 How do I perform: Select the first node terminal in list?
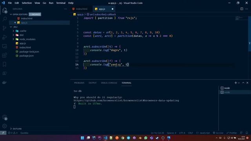pyautogui.click(x=235, y=88)
